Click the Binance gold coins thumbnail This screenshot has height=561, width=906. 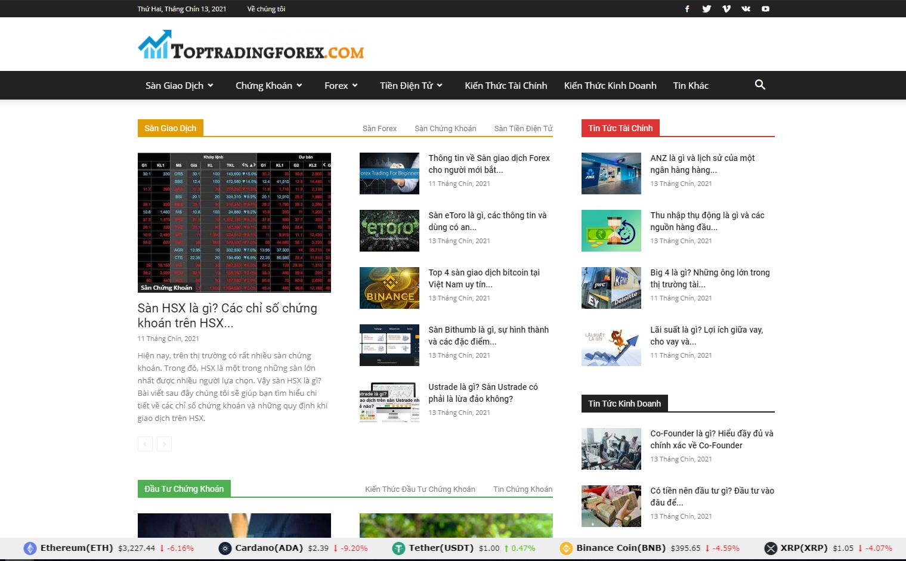click(x=389, y=288)
